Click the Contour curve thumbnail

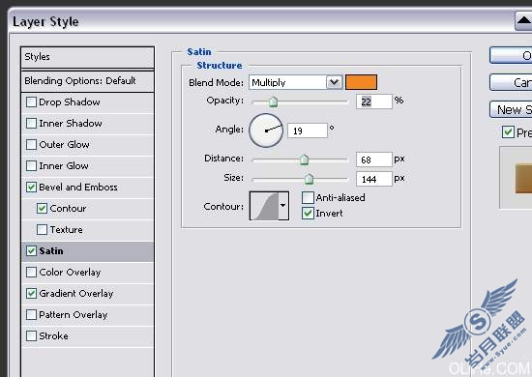pyautogui.click(x=264, y=206)
